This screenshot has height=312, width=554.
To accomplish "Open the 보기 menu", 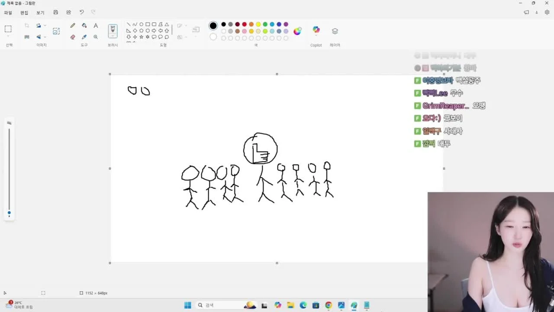I will 40,13.
